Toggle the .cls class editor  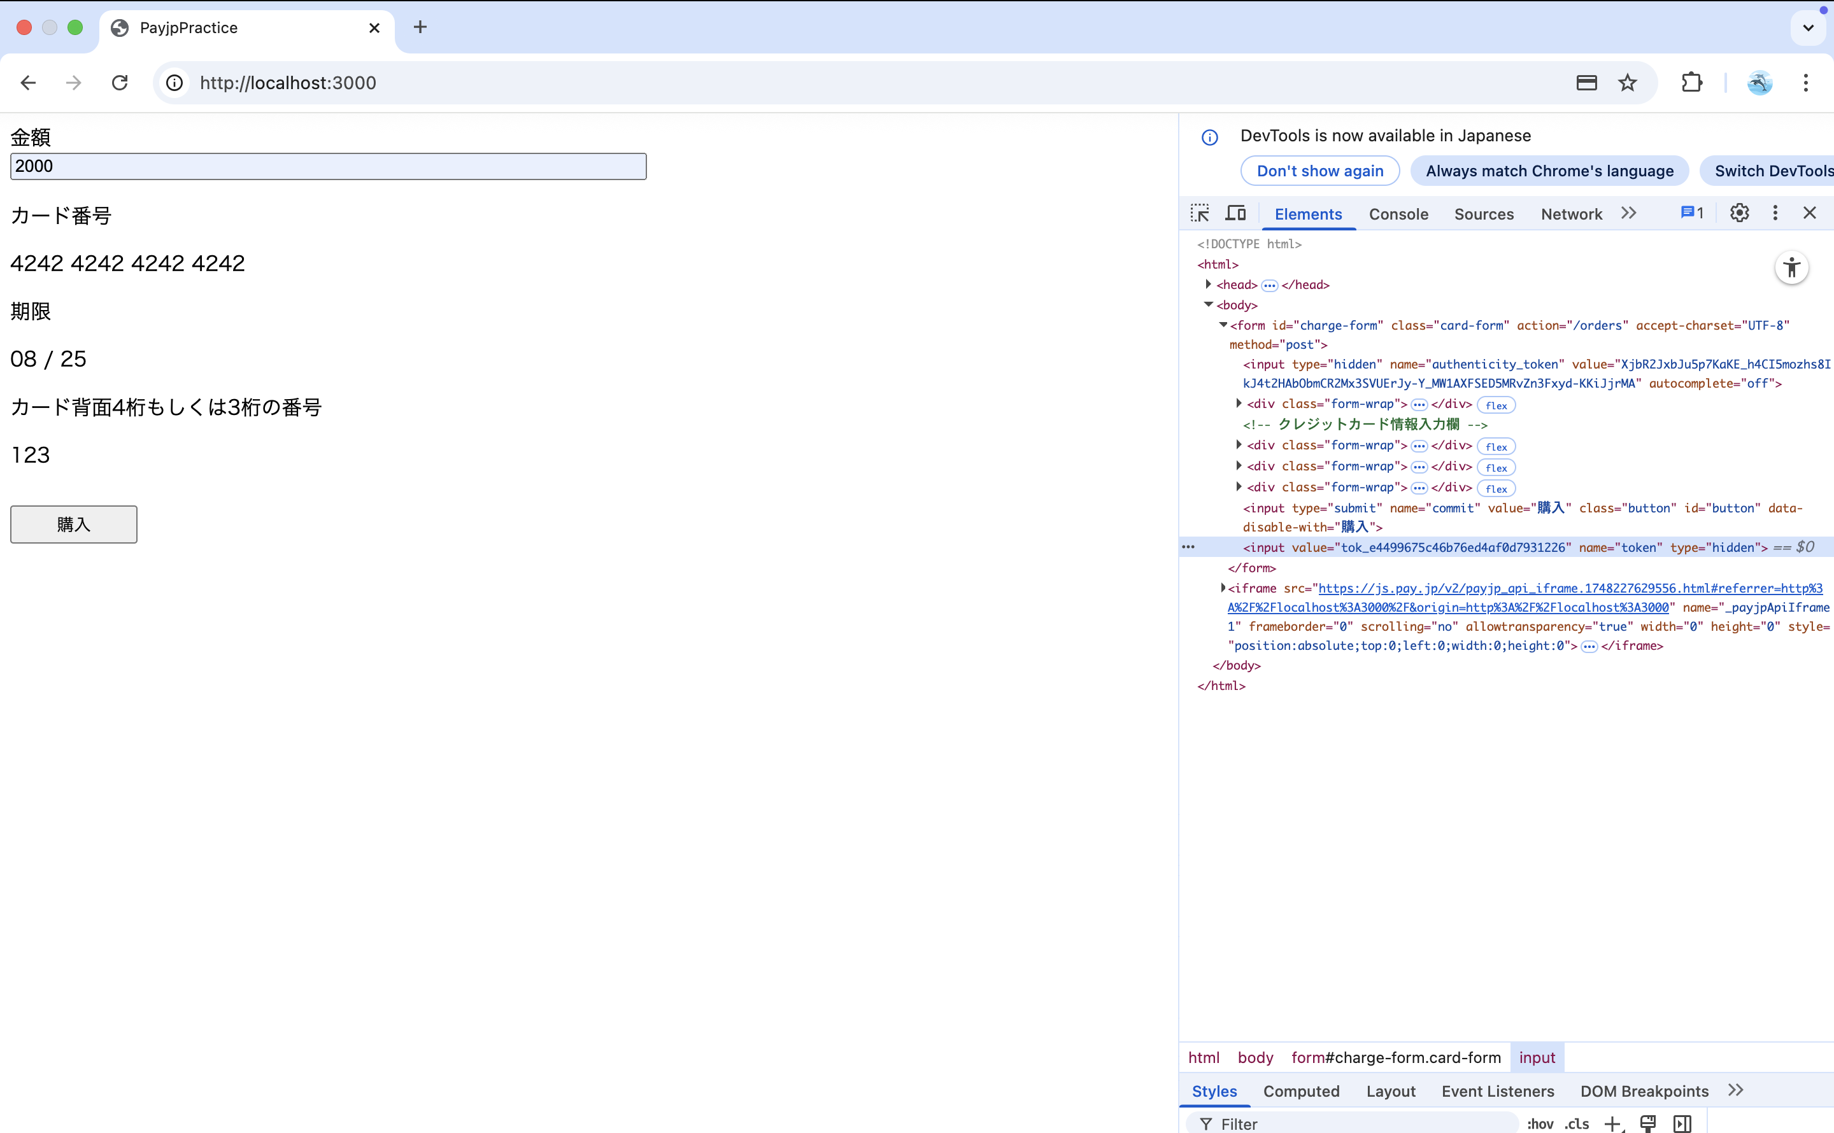click(x=1576, y=1123)
